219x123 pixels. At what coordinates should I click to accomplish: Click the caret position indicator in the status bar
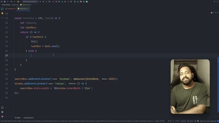[169, 121]
